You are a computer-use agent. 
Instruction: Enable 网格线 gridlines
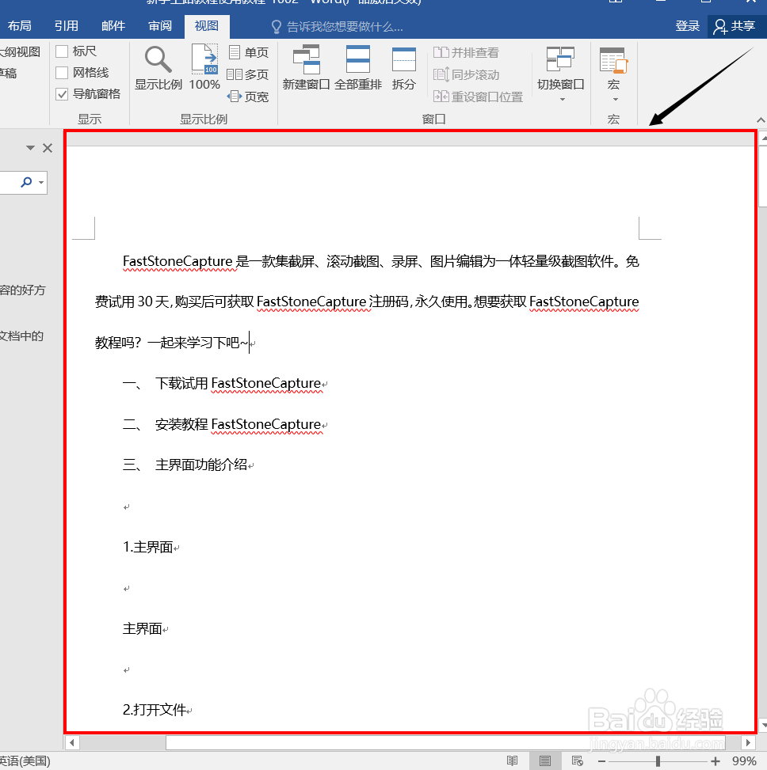tap(61, 72)
